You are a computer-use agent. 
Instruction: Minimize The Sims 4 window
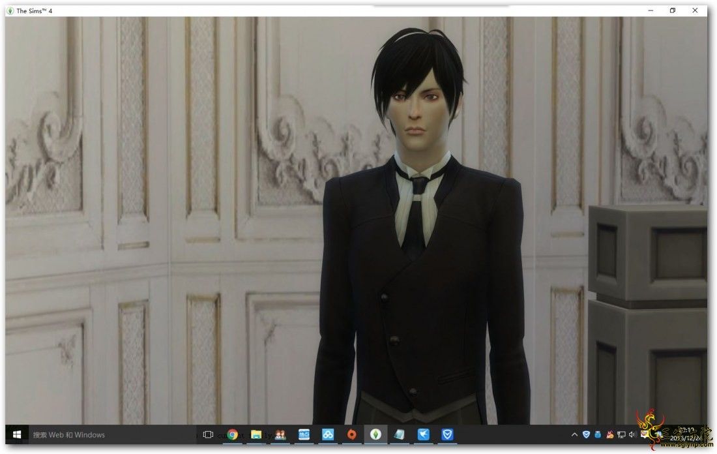[651, 10]
